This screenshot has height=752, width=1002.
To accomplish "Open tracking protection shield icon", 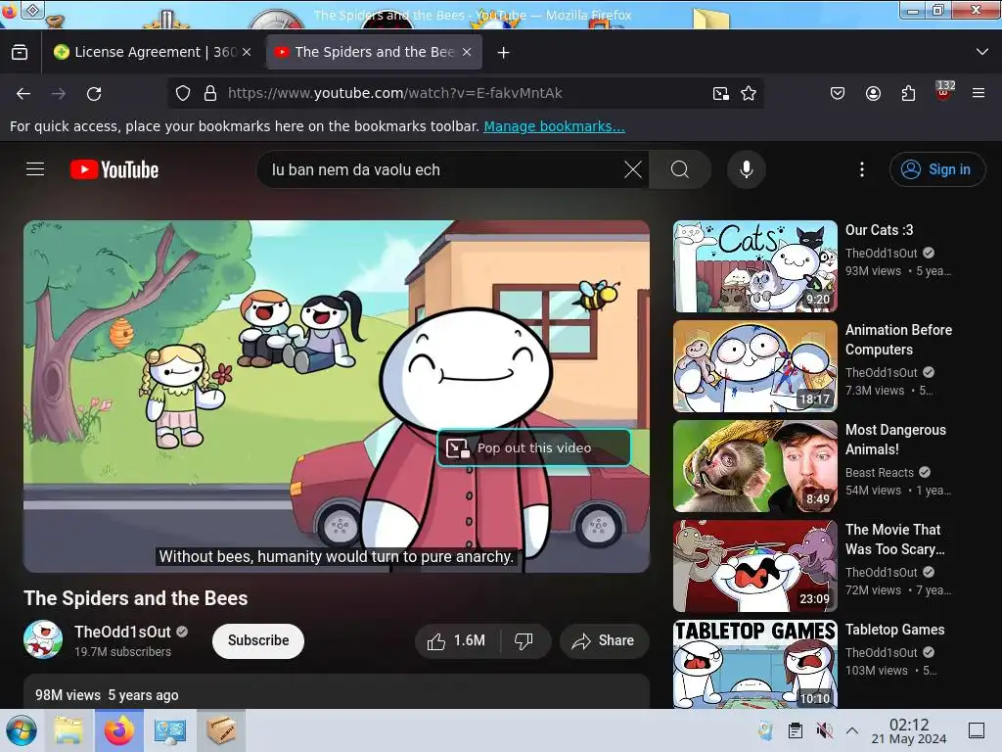I will [183, 93].
